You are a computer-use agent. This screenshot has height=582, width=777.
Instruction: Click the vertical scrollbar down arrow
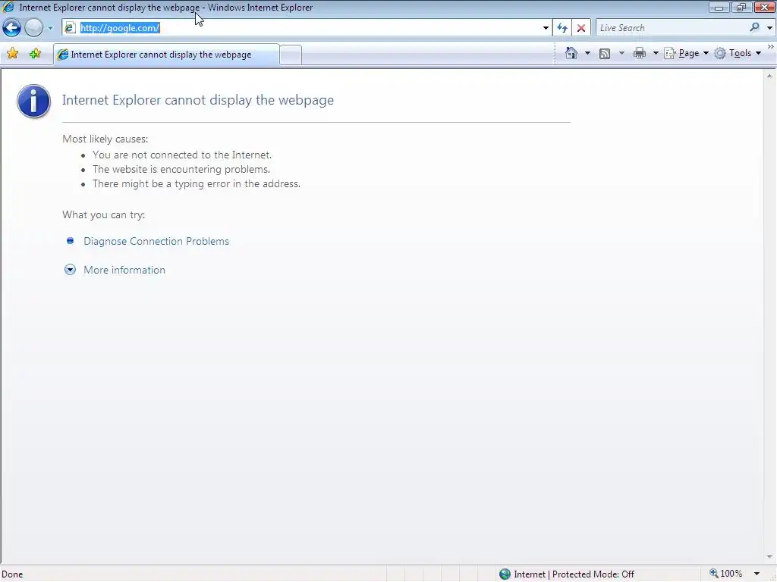click(x=769, y=557)
